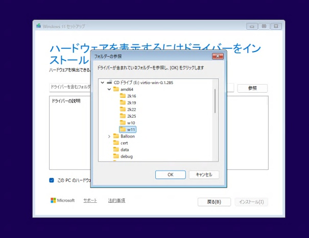Choose the 2k25 folder icon
Viewport: 309px width, 238px height.
pos(123,116)
